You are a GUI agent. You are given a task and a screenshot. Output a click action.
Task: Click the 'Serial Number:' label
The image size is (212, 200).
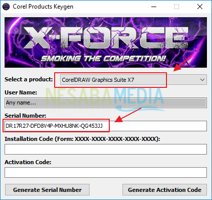point(25,116)
